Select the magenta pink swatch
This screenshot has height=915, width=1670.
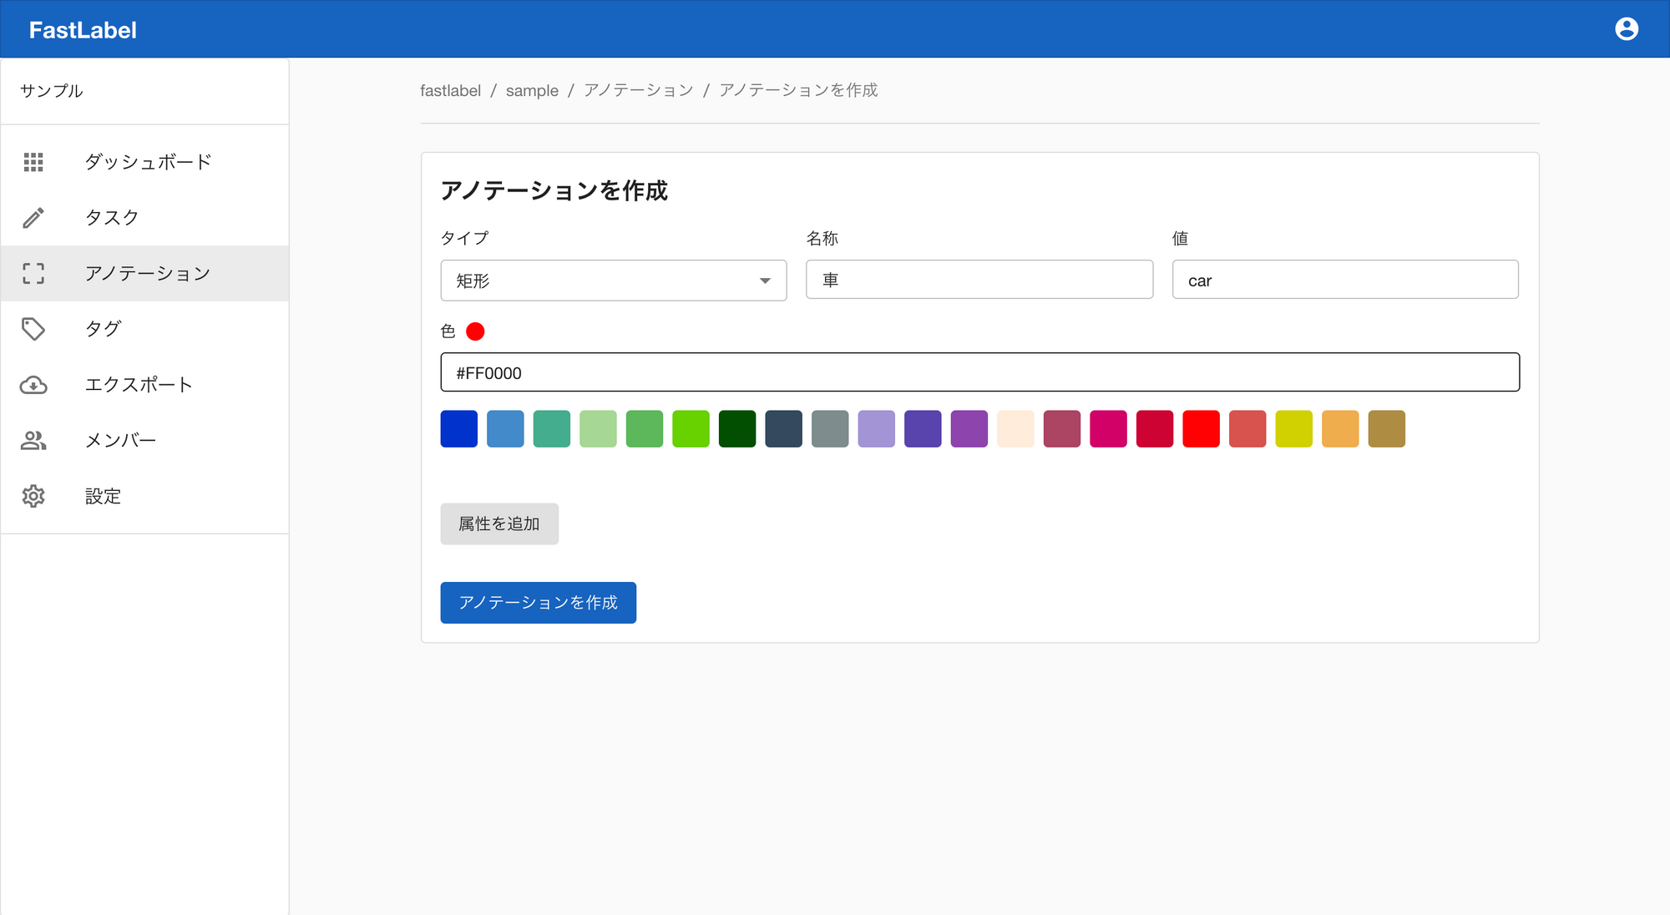click(1108, 429)
